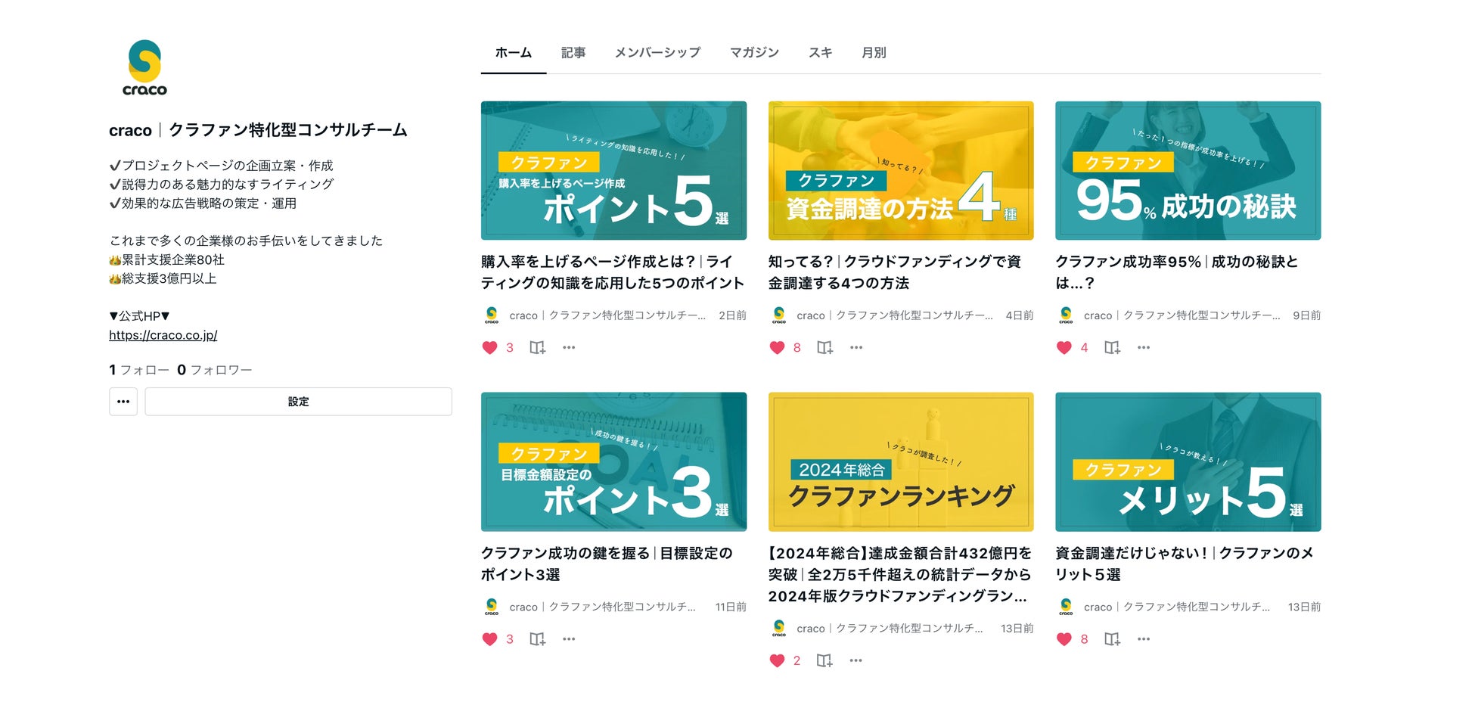
Task: Click author avatar under 目標設定のポイント3選 article
Action: (492, 607)
